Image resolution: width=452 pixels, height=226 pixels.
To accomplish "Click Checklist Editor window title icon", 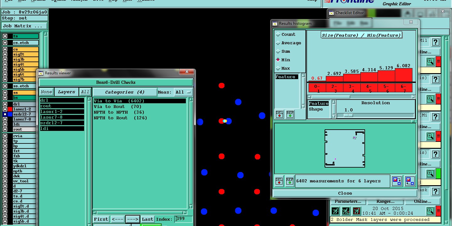I will tap(331, 13).
